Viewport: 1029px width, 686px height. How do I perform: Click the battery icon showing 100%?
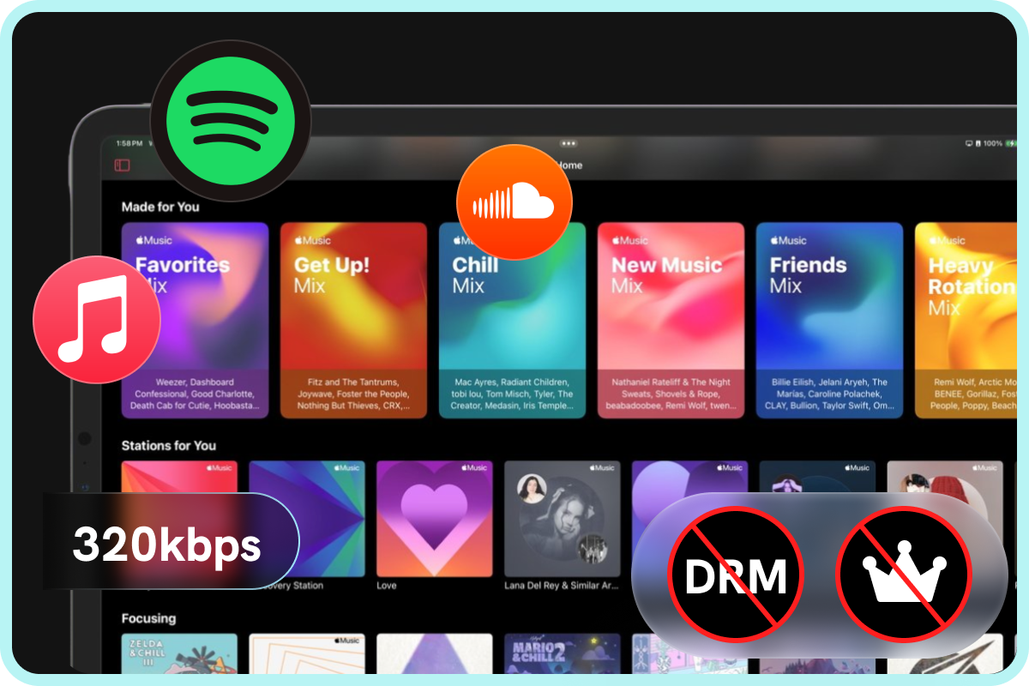(1009, 144)
